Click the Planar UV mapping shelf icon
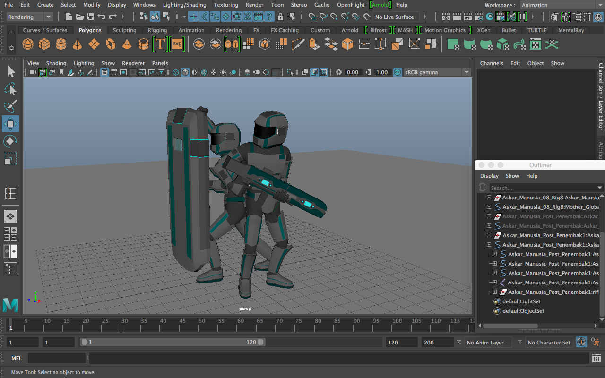The height and width of the screenshot is (378, 605). click(453, 44)
